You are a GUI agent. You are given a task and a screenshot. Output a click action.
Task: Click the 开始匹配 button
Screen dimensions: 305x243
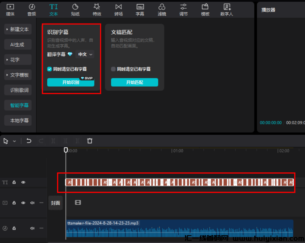135,82
